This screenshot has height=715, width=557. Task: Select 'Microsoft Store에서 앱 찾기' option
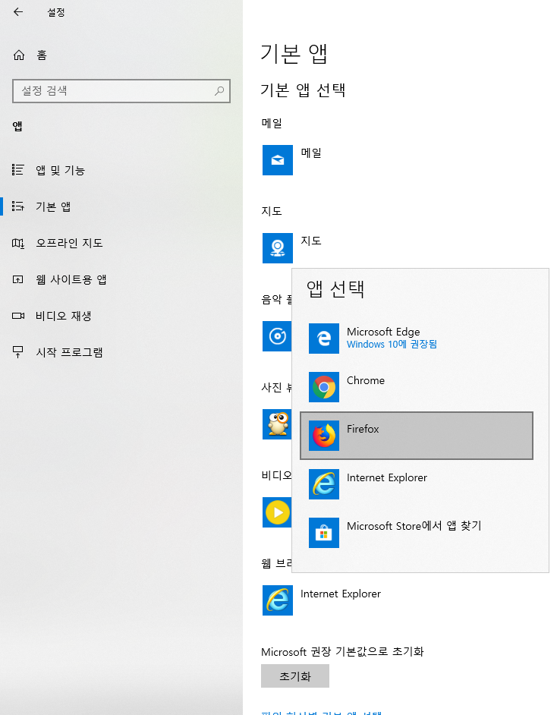pyautogui.click(x=417, y=533)
